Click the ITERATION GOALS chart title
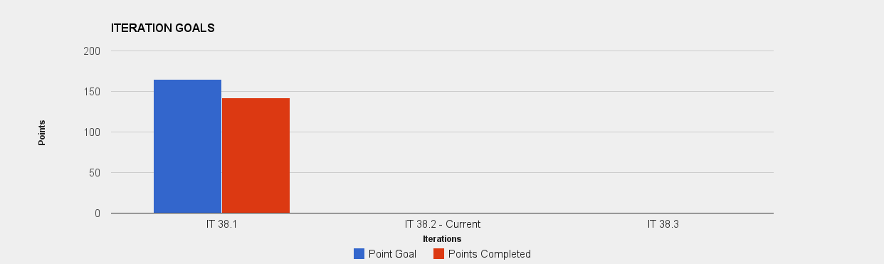Image resolution: width=884 pixels, height=264 pixels. [x=163, y=28]
